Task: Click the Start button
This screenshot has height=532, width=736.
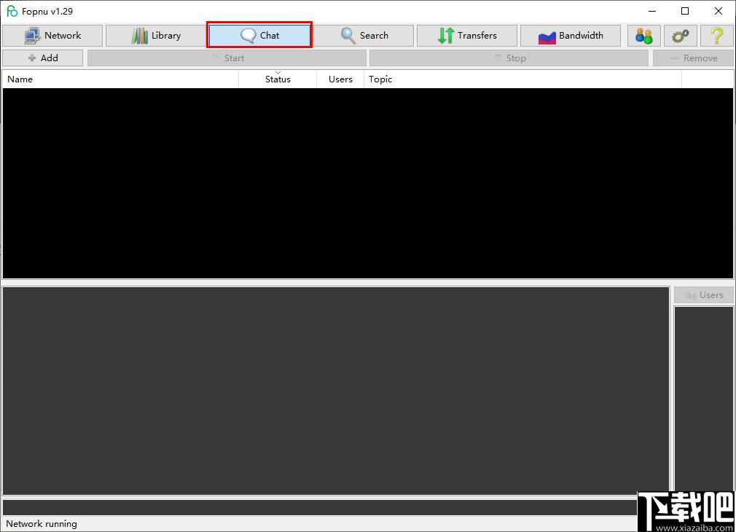Action: (x=227, y=58)
